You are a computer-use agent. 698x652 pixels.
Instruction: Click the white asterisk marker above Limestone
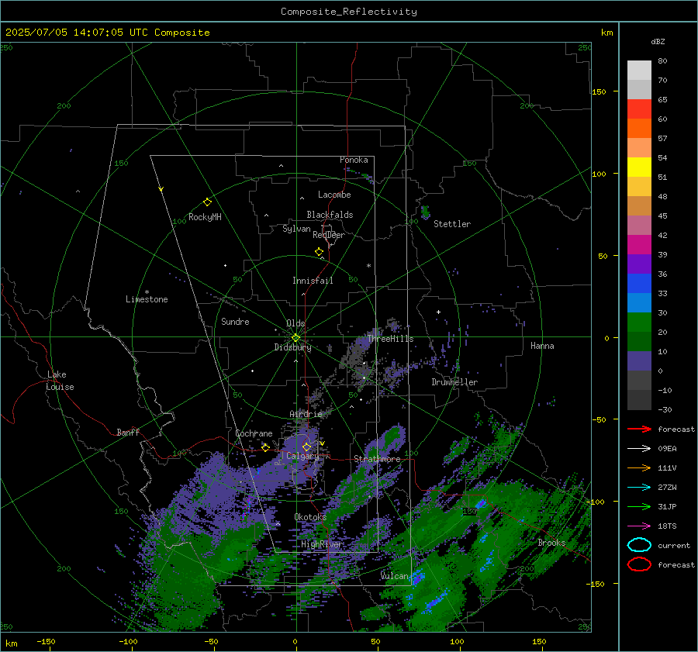point(147,292)
